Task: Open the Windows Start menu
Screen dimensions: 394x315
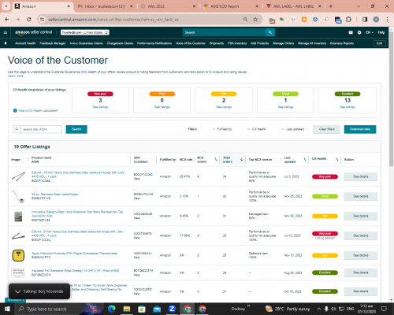Action: pyautogui.click(x=7, y=309)
